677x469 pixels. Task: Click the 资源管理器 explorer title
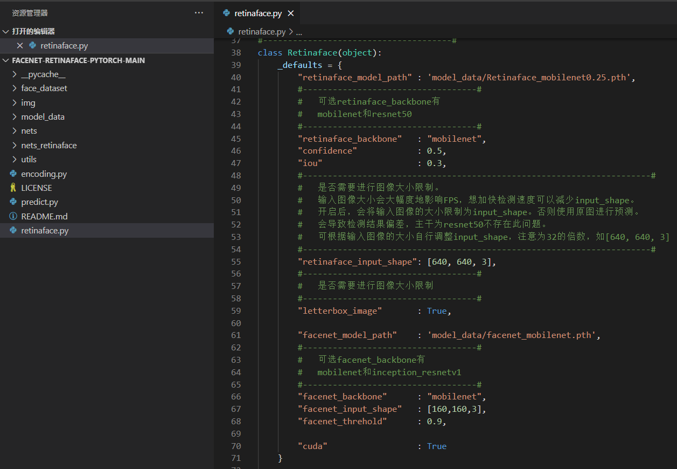coord(30,13)
